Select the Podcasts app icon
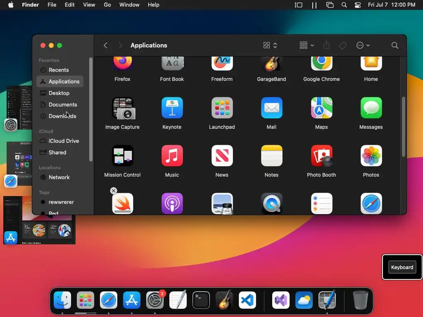The image size is (423, 317). tap(172, 203)
